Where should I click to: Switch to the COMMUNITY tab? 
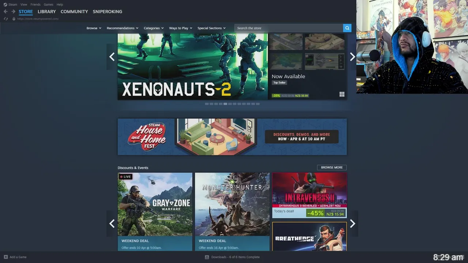pyautogui.click(x=74, y=12)
